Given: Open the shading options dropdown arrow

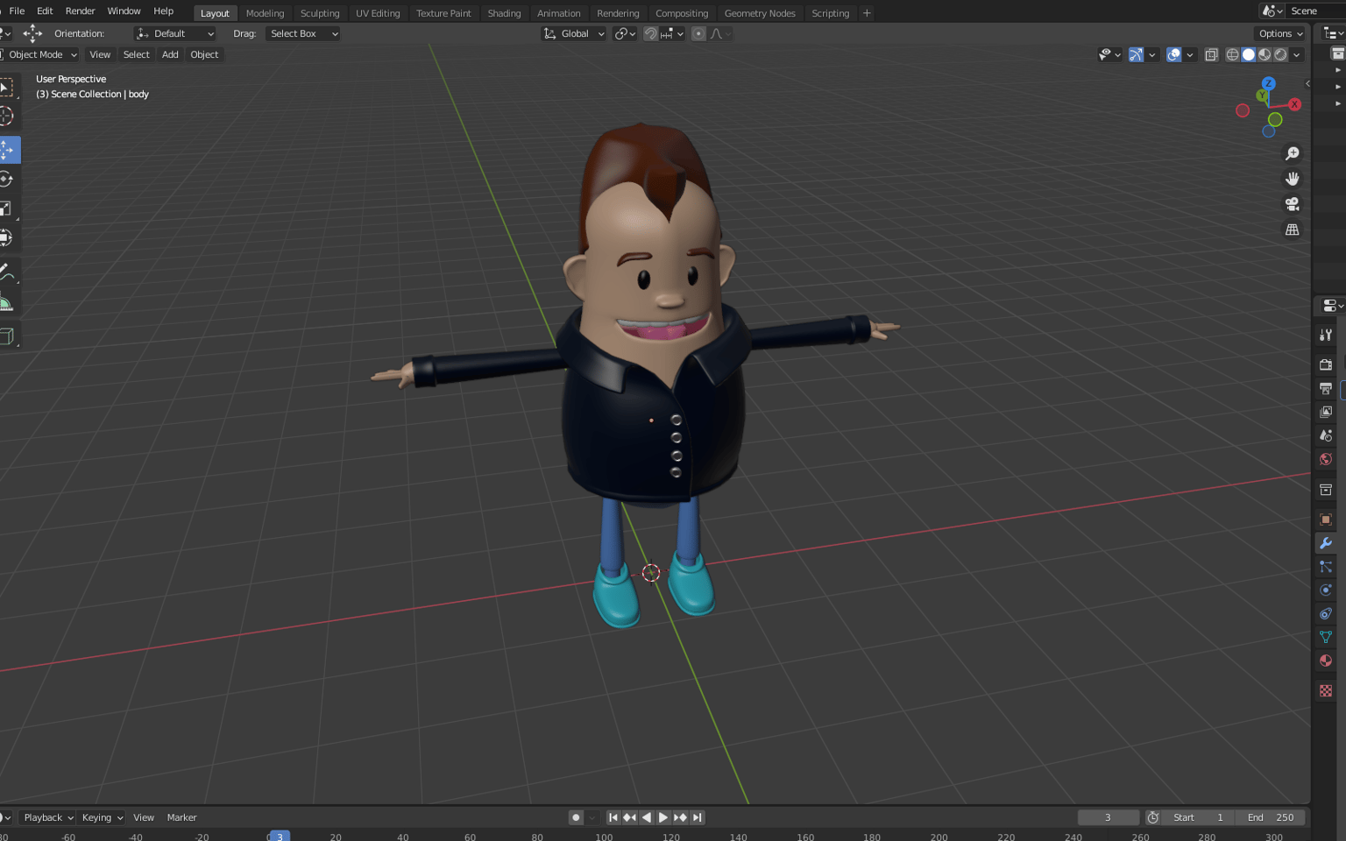Looking at the screenshot, I should (x=1297, y=54).
